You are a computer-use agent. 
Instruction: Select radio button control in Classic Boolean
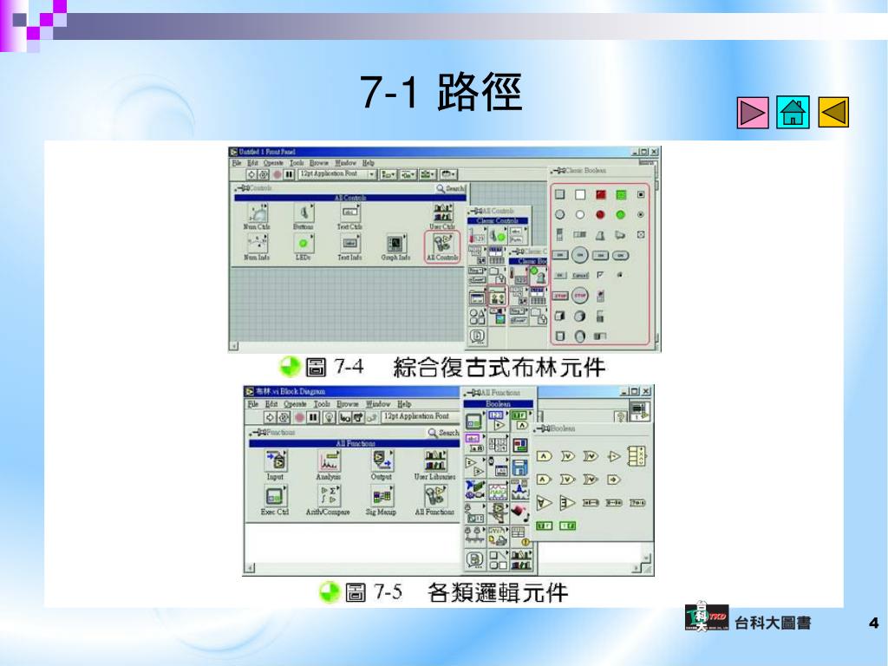[x=641, y=215]
